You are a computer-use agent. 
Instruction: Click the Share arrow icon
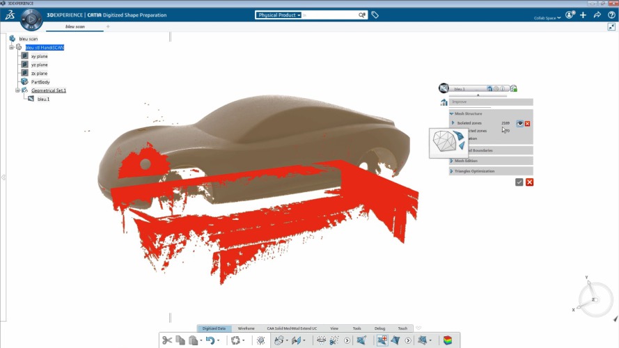597,15
